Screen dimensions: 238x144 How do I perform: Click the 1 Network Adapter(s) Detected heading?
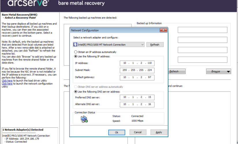tap(23, 130)
